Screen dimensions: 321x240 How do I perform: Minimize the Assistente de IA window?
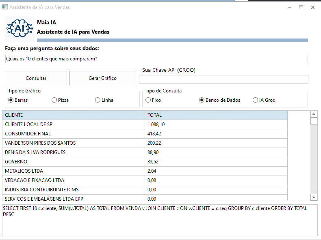(x=289, y=7)
